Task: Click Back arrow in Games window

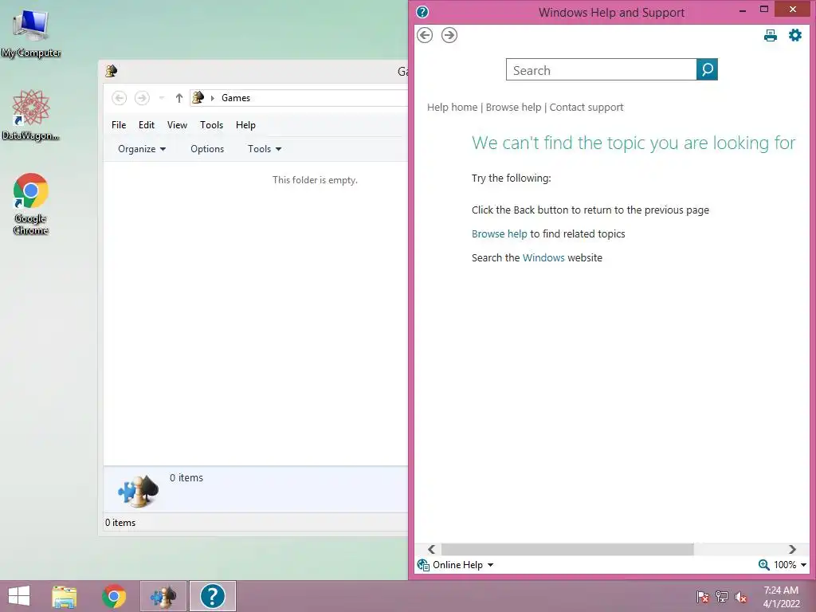Action: pos(120,98)
